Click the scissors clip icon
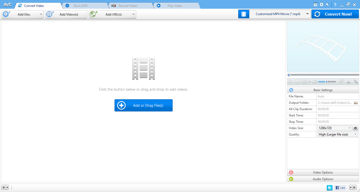The width and height of the screenshot is (360, 192). tap(349, 82)
